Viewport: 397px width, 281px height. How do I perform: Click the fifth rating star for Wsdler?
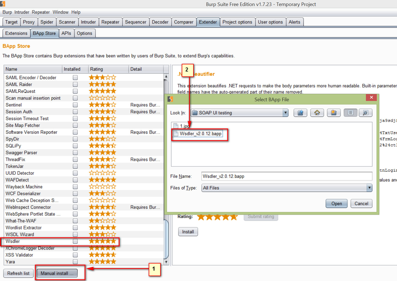[x=114, y=241]
